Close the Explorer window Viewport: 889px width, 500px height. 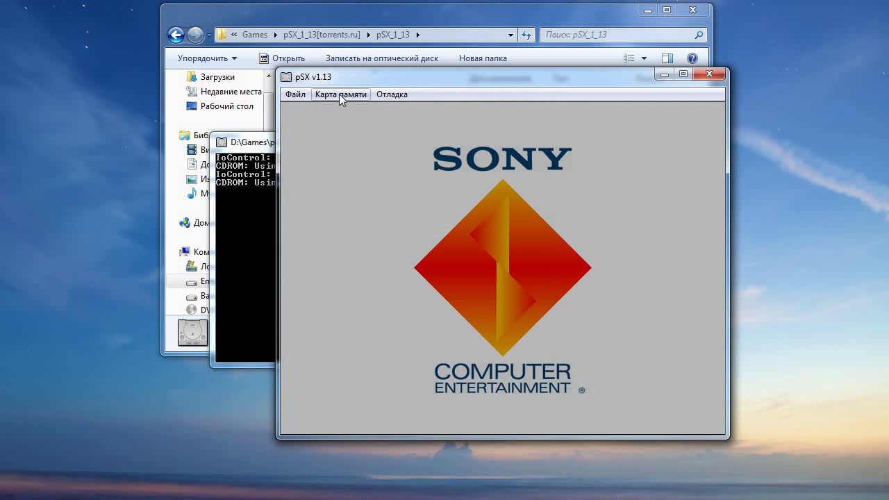tap(692, 10)
